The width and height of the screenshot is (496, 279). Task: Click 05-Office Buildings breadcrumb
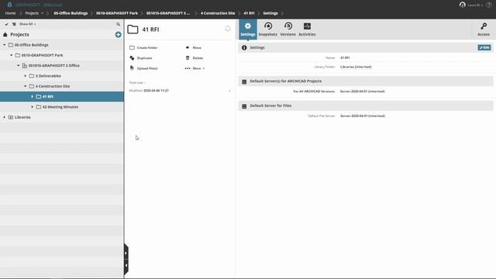(71, 13)
